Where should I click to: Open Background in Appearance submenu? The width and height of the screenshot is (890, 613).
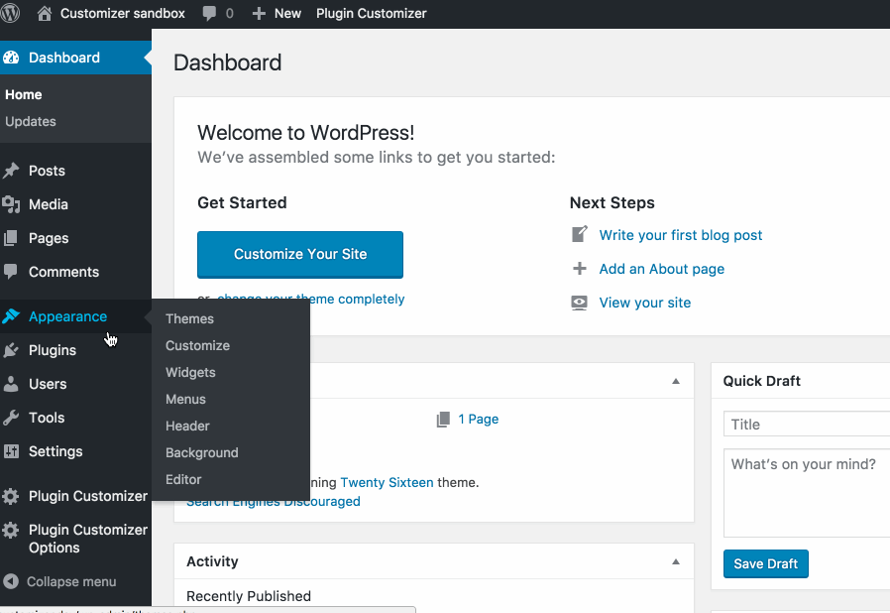[202, 452]
